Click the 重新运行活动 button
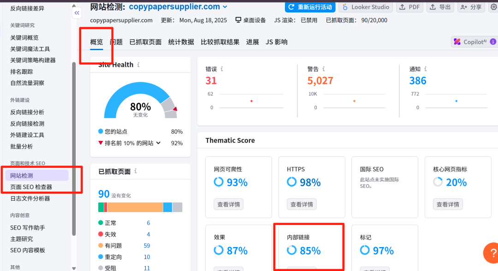498x271 pixels. [x=310, y=7]
